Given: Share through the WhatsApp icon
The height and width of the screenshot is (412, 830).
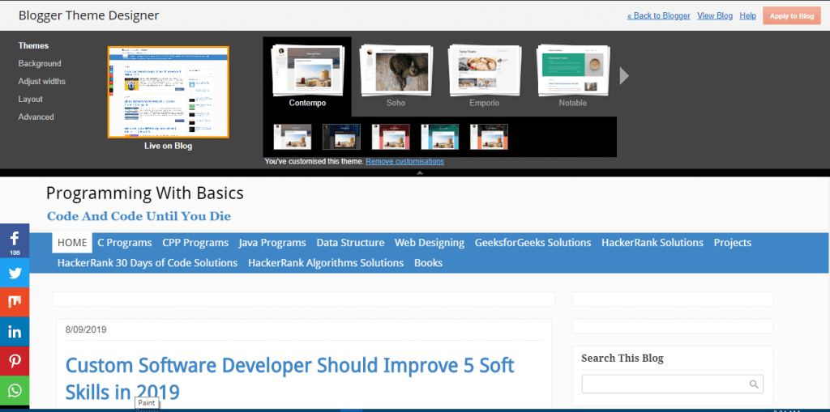Looking at the screenshot, I should click(x=15, y=391).
